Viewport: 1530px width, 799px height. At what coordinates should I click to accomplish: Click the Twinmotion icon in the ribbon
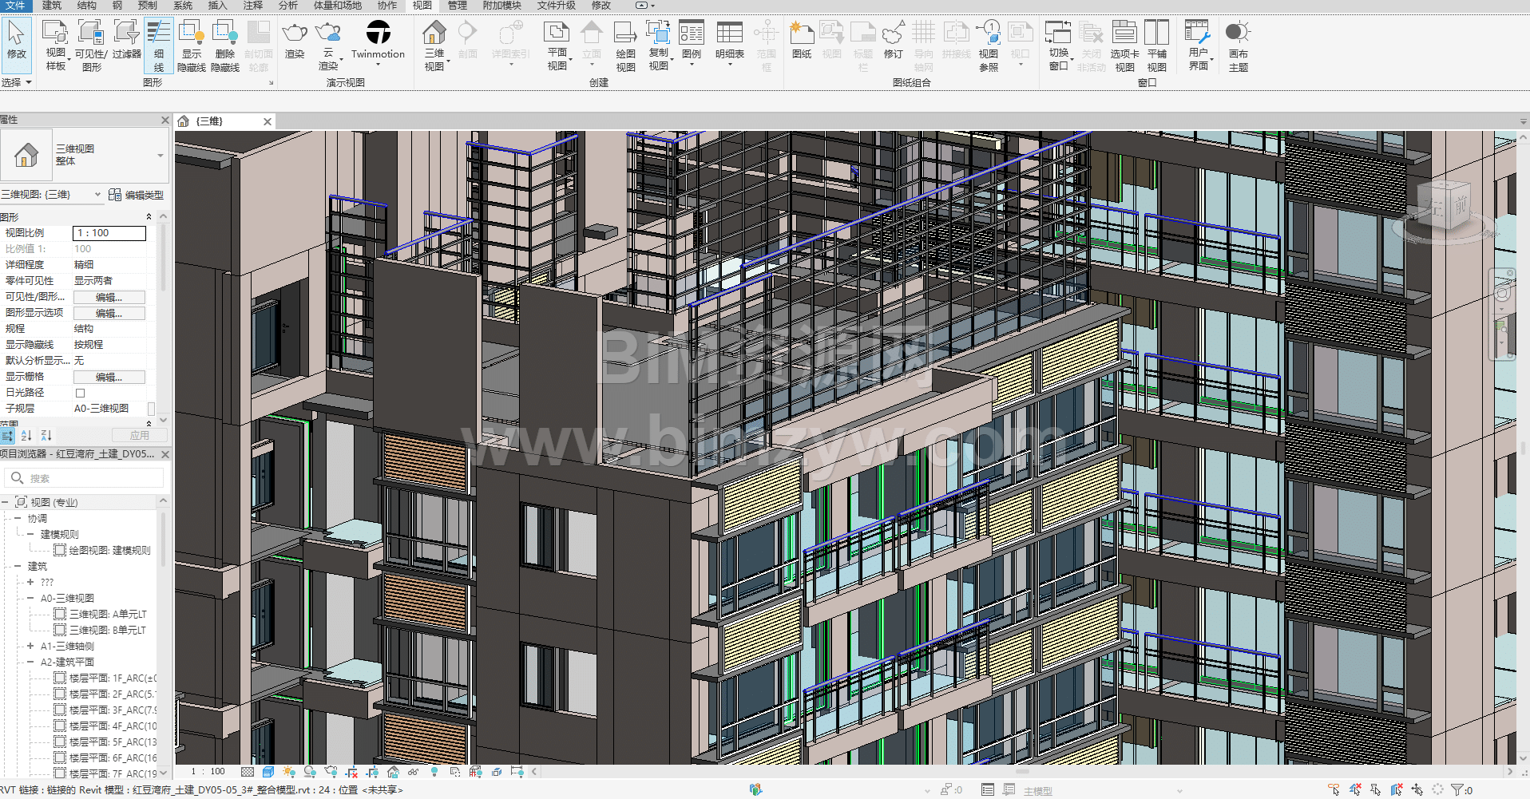tap(378, 34)
